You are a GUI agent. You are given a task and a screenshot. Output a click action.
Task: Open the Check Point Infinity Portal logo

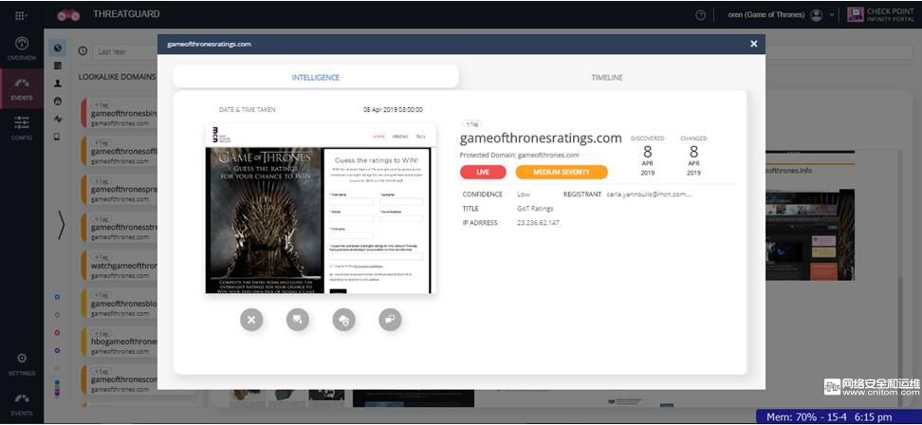[882, 14]
